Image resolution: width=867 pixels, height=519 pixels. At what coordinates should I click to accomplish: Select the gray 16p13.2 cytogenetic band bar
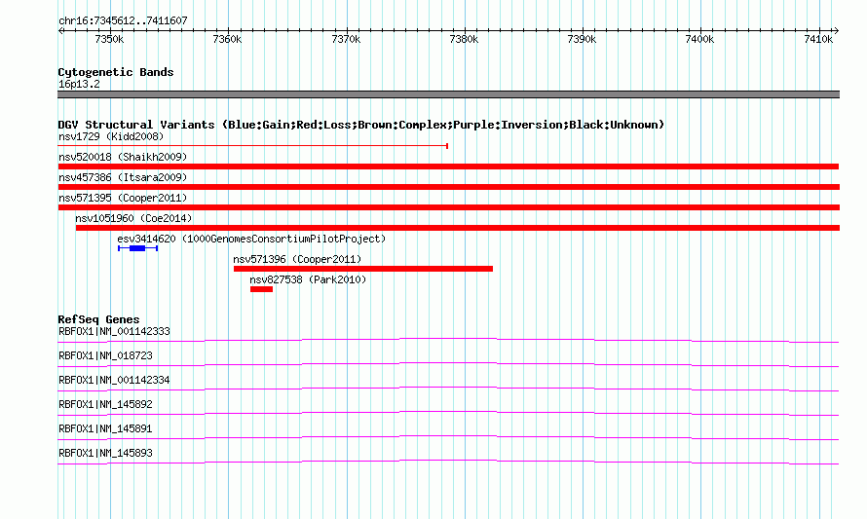coord(448,94)
